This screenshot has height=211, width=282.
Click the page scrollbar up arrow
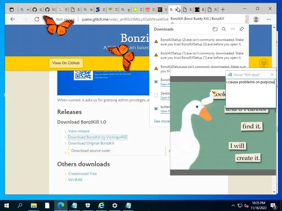point(274,27)
